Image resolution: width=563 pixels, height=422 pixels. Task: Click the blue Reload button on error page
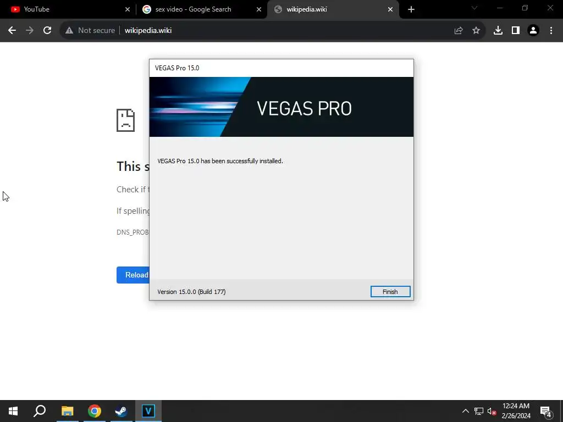(x=133, y=275)
